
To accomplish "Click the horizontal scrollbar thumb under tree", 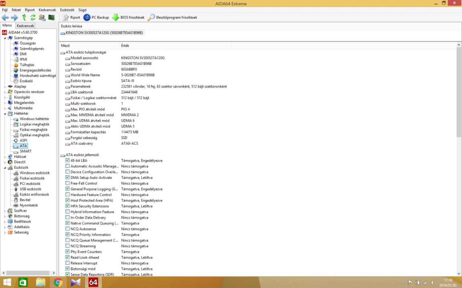I will pos(28,273).
